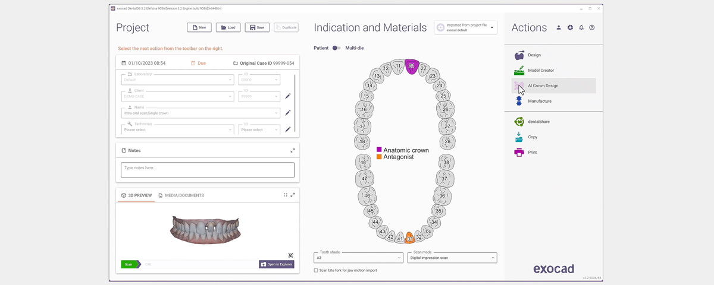Screen dimensions: 714x285
Task: Select tooth 18 on chart
Action: point(362,141)
